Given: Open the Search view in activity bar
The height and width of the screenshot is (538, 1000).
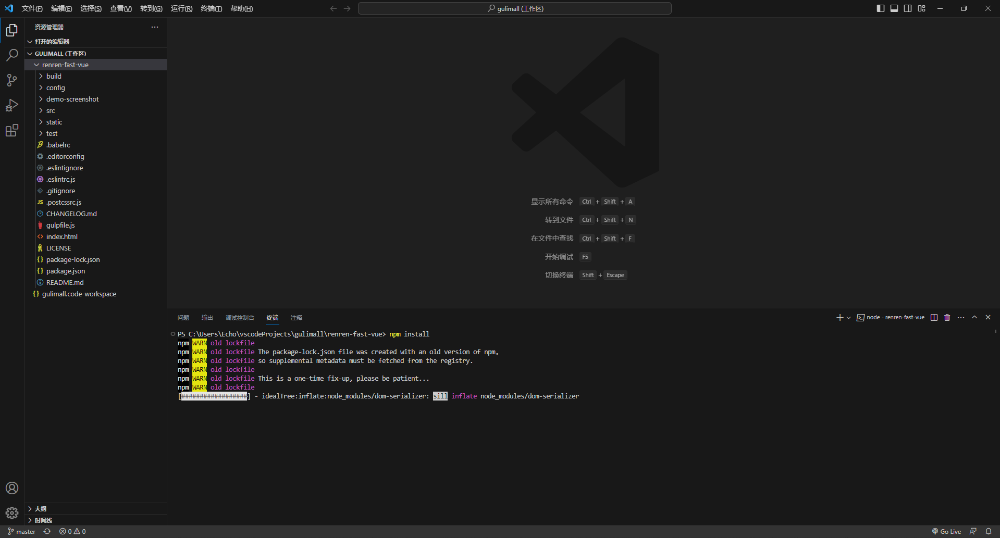Looking at the screenshot, I should click(12, 55).
